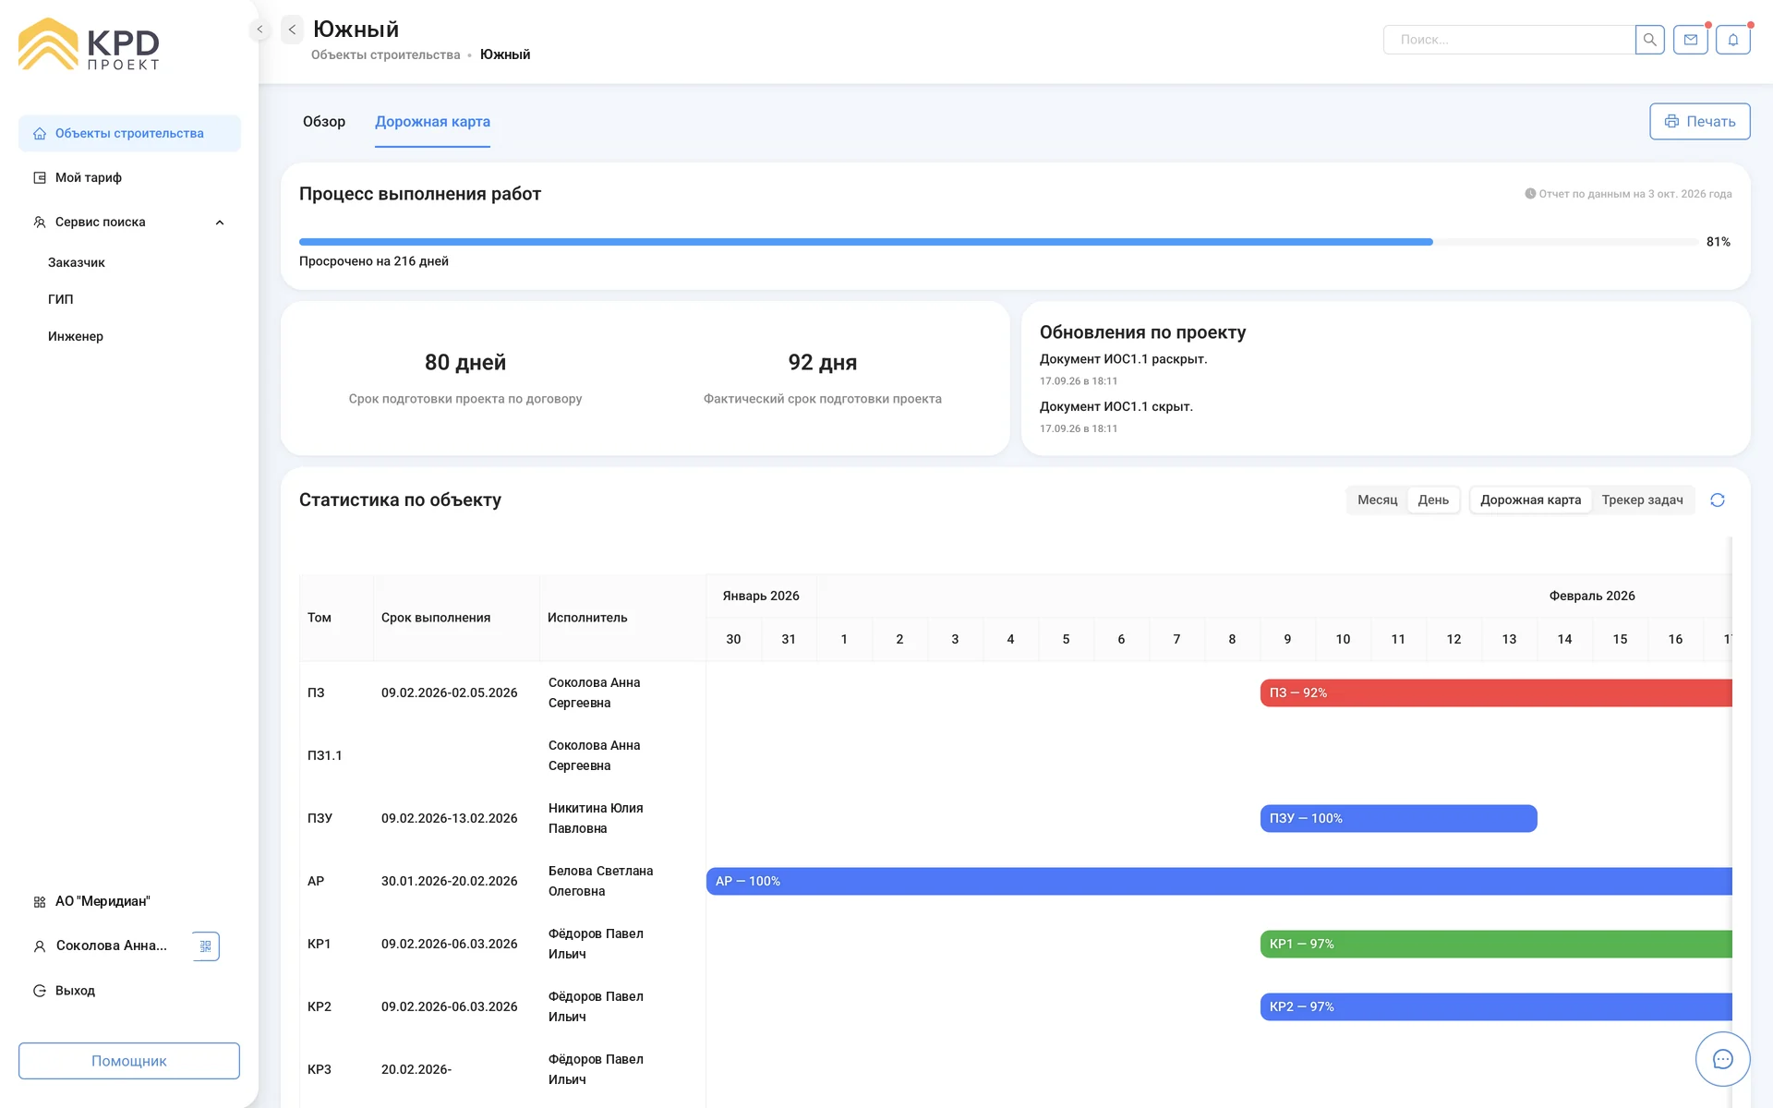Open Заказчик in the sidebar
The image size is (1773, 1108).
click(77, 262)
